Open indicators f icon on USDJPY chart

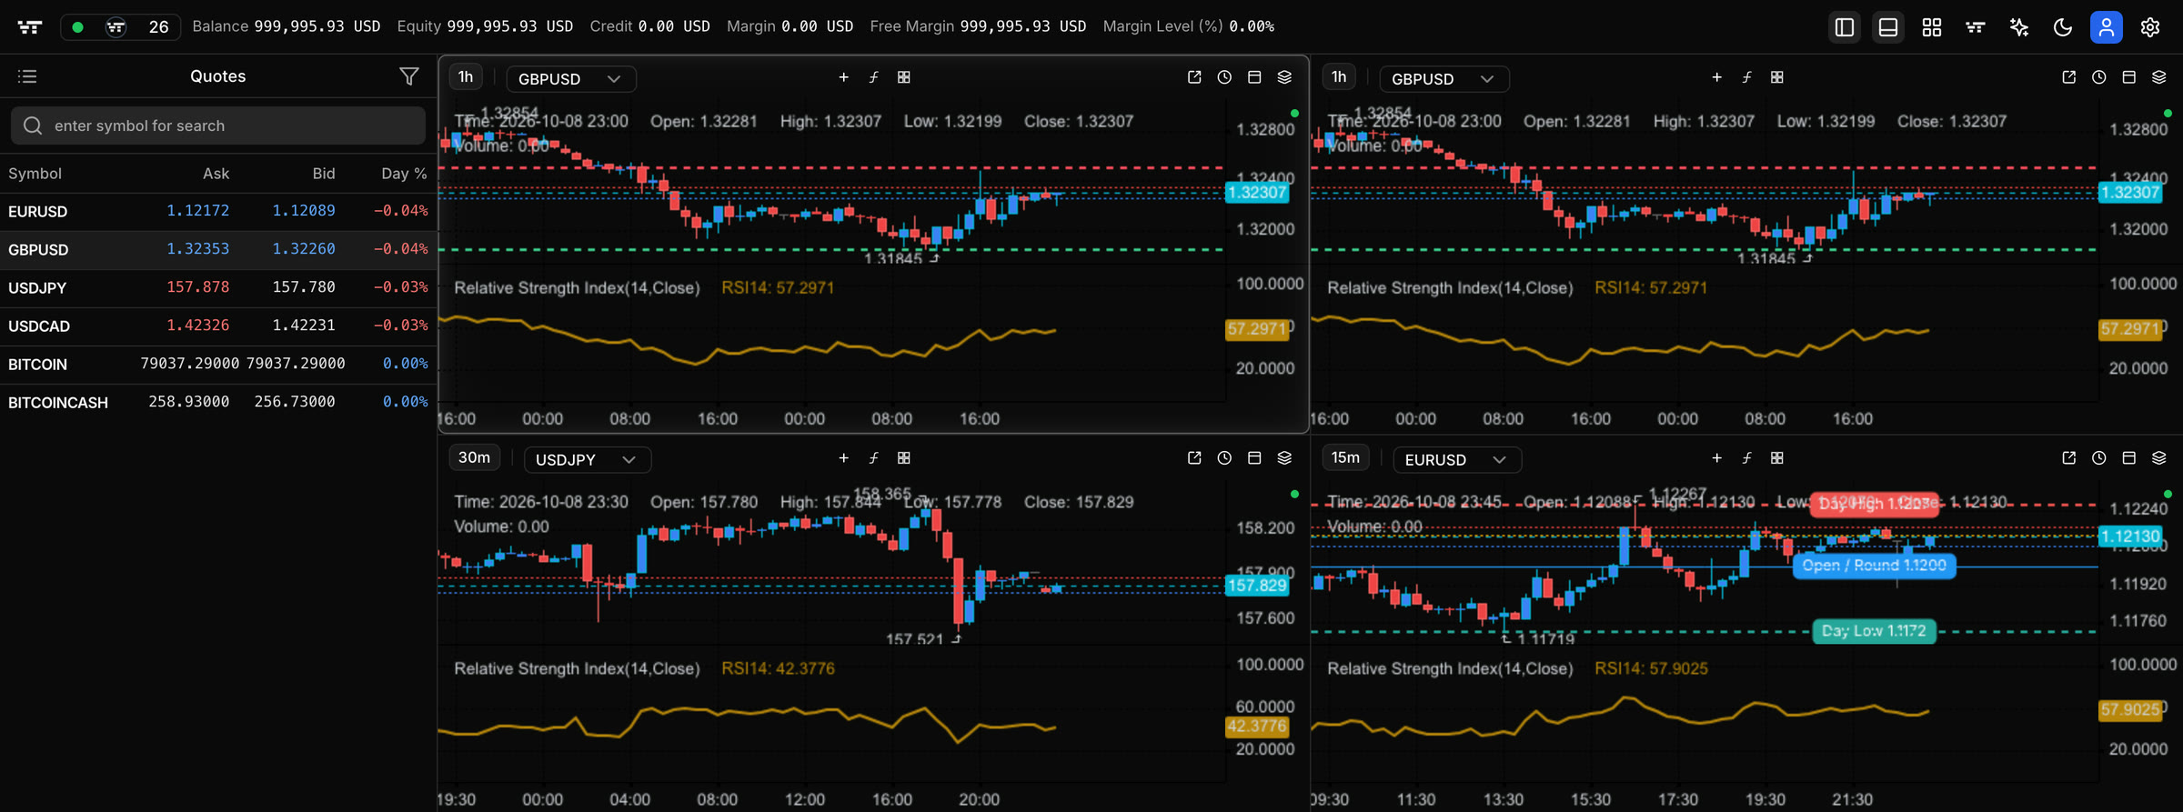click(x=873, y=458)
